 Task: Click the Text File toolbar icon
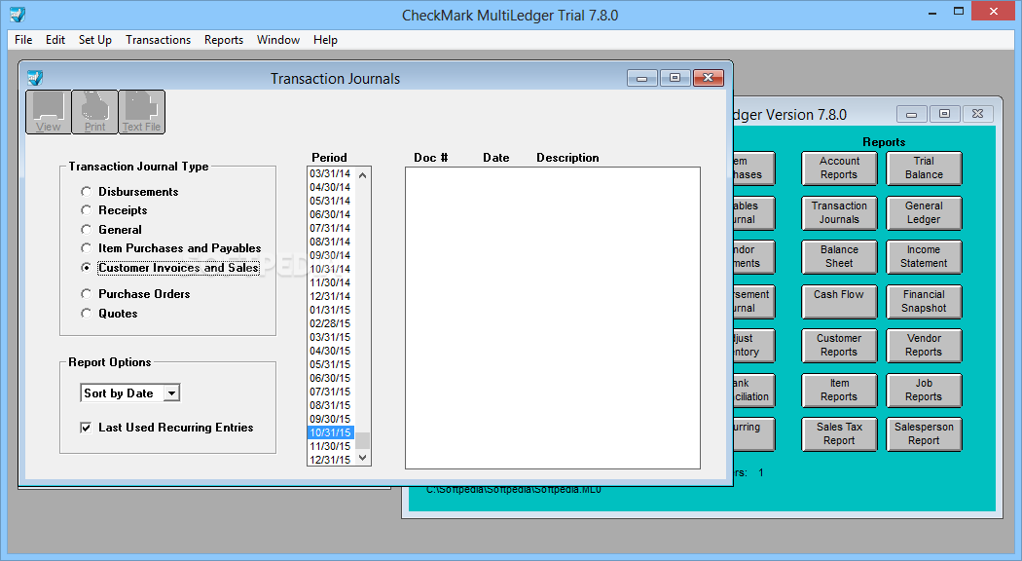141,112
